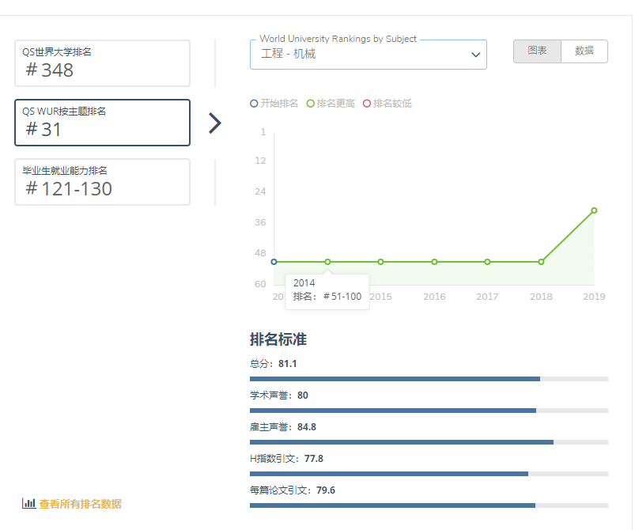Viewport: 635px width, 530px height.
Task: Open the 查看所有排名数据 link
Action: click(80, 504)
